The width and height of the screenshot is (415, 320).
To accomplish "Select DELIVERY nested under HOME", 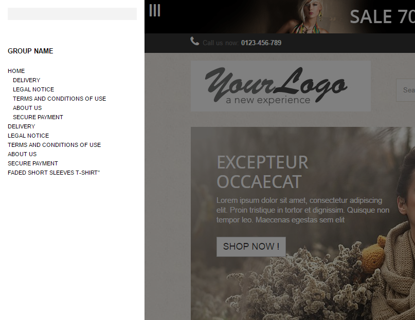I will (26, 80).
